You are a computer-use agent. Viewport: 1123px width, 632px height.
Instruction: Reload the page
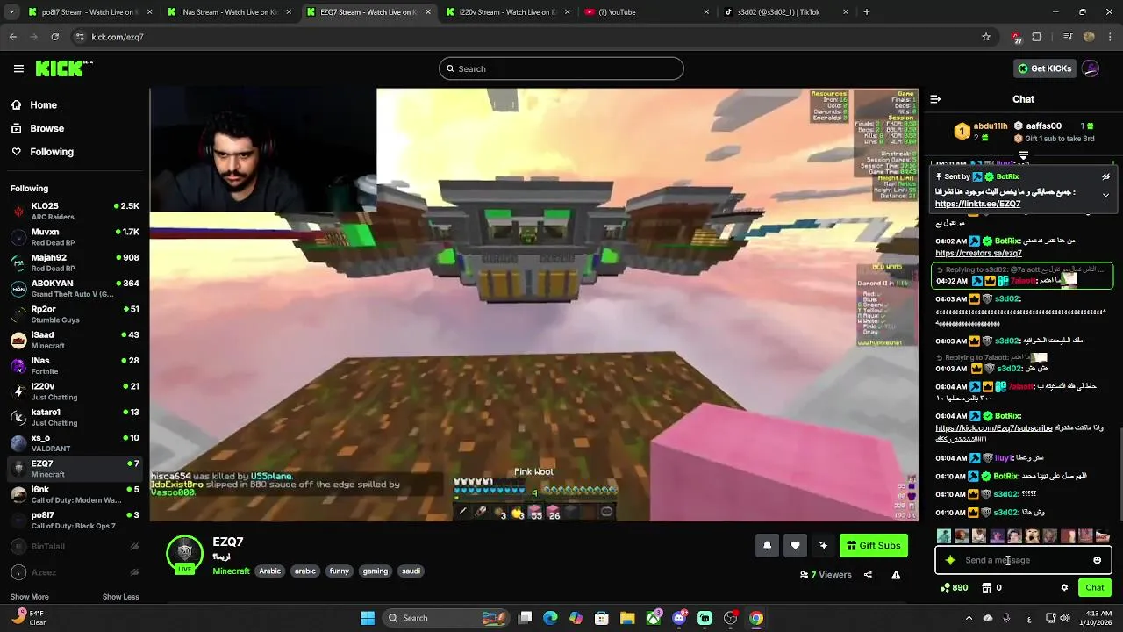point(54,37)
